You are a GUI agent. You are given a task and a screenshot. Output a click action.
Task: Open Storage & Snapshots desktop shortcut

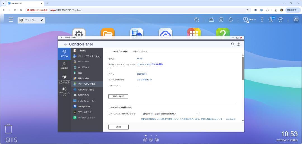point(136,32)
